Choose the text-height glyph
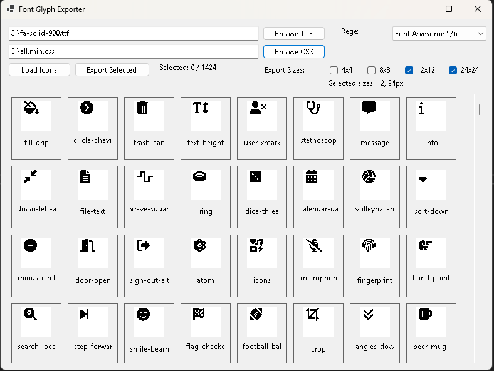This screenshot has height=371, width=494. [x=206, y=128]
